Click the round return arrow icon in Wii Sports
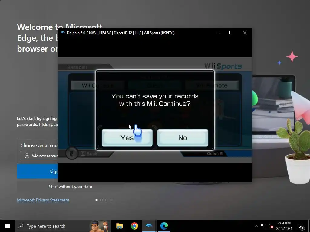The image size is (310, 232). point(72,153)
